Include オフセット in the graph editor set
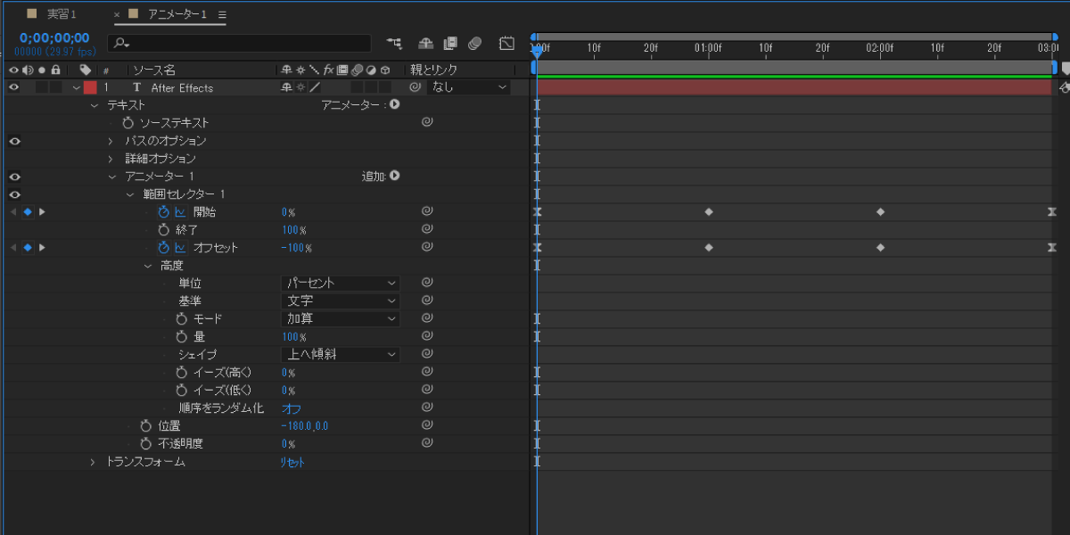This screenshot has width=1070, height=535. click(x=179, y=248)
